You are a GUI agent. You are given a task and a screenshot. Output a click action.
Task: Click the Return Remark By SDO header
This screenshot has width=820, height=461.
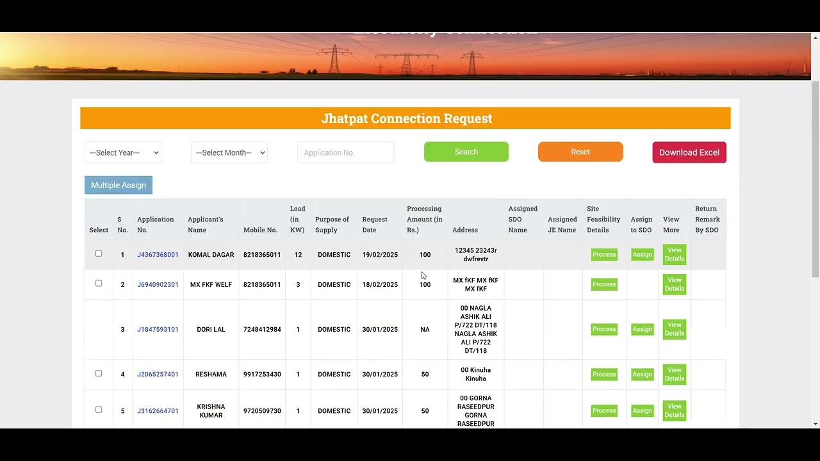click(707, 219)
